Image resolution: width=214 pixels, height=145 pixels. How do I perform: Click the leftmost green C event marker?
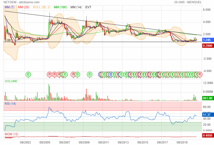tap(28, 74)
